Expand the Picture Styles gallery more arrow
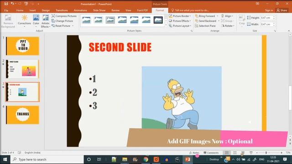Screen dimensions: 292x164 (x=166, y=25)
